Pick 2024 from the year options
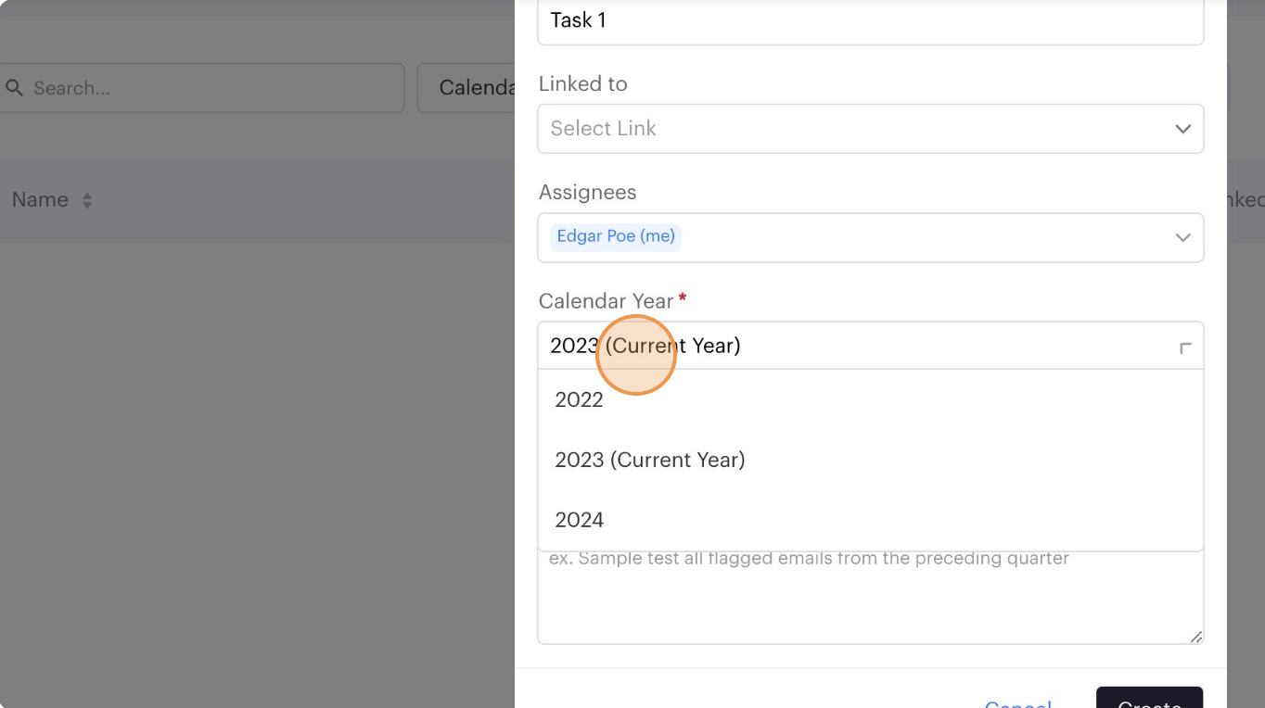Viewport: 1265px width, 708px height. coord(580,520)
